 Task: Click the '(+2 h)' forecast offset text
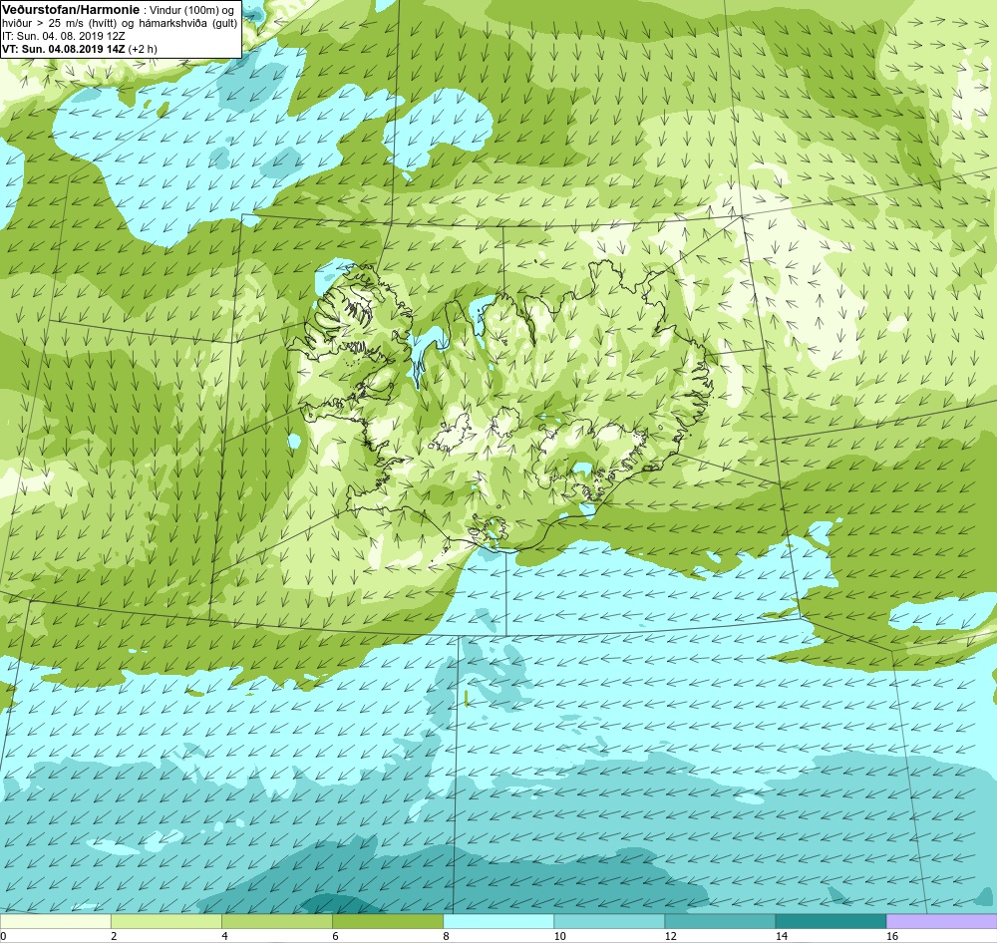[x=143, y=49]
